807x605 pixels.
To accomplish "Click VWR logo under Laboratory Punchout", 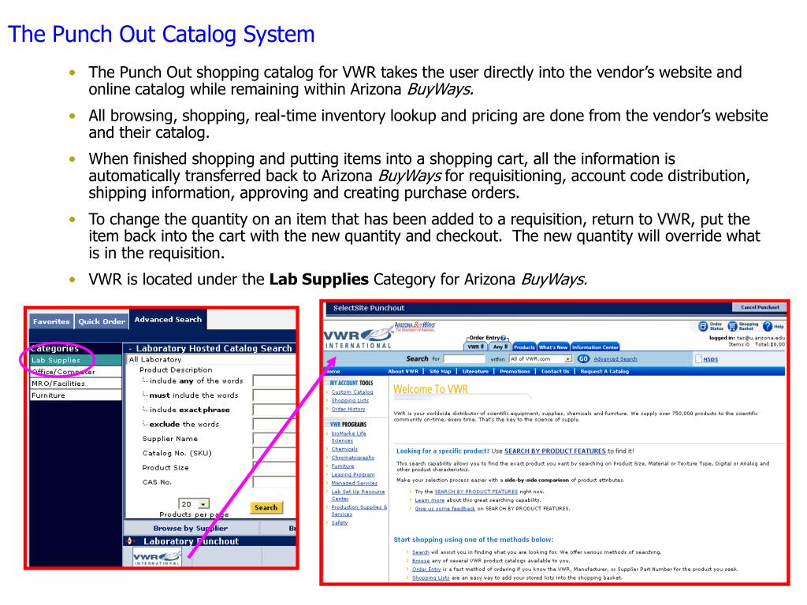I will [x=158, y=558].
